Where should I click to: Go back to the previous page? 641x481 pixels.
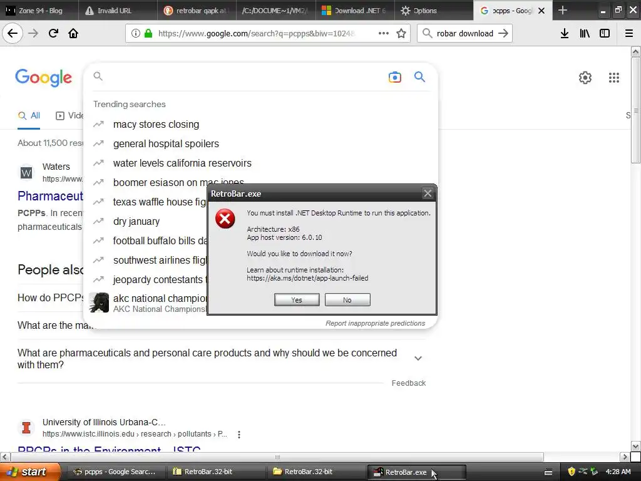(13, 34)
